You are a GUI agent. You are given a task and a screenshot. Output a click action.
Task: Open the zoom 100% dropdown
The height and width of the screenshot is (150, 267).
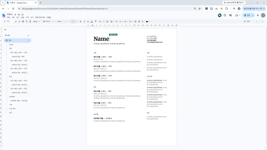(x=36, y=22)
